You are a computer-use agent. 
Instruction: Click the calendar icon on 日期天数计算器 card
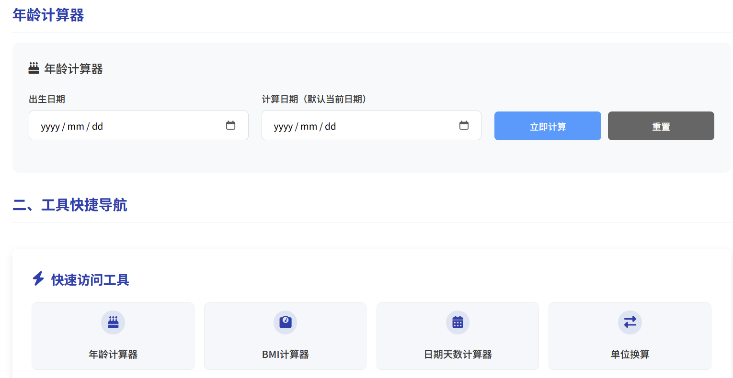pos(458,322)
